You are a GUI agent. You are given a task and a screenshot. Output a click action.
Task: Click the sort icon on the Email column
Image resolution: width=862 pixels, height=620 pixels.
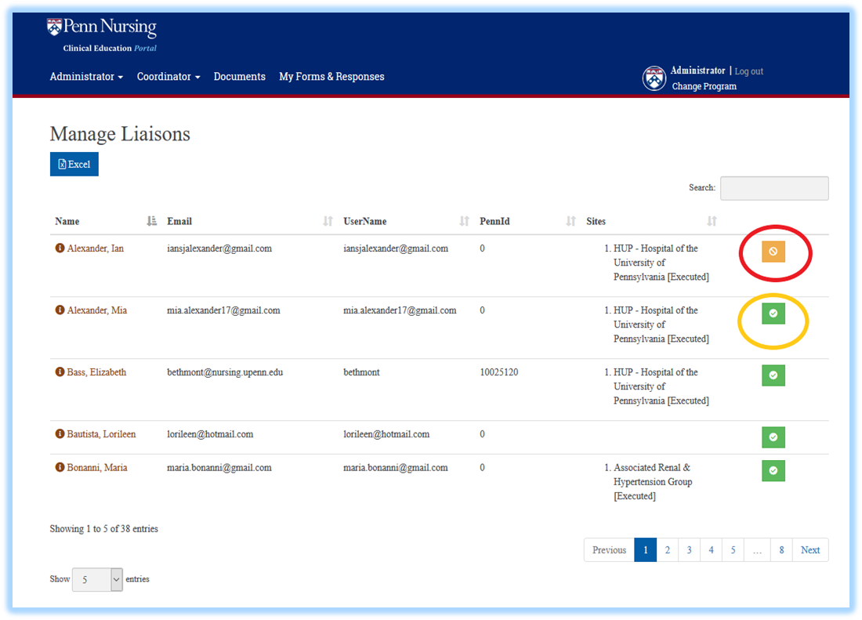pyautogui.click(x=327, y=220)
